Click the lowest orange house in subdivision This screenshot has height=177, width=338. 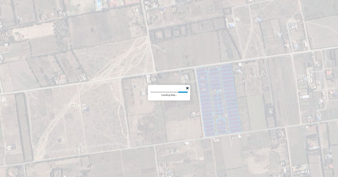(204, 89)
